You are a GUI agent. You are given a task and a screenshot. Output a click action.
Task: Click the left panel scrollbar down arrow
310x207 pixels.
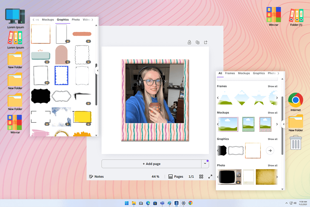(x=96, y=135)
